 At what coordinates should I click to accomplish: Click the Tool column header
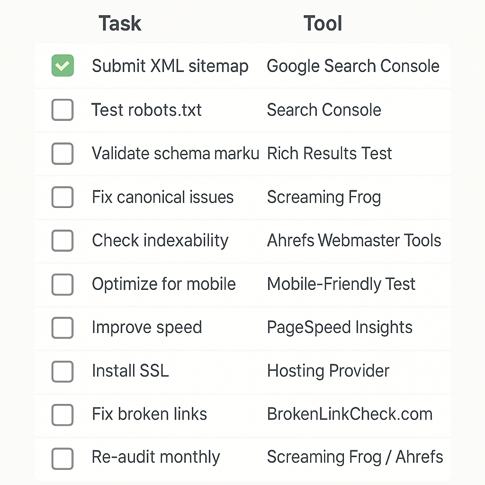[x=323, y=24]
